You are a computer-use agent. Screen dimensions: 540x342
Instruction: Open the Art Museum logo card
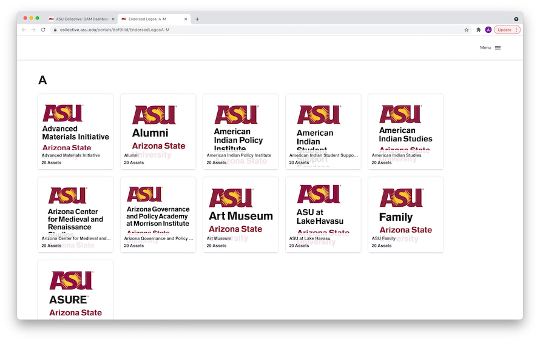click(x=240, y=215)
